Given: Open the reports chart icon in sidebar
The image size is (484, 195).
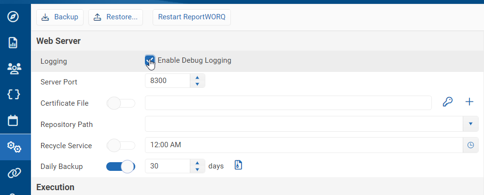Looking at the screenshot, I should 14,43.
